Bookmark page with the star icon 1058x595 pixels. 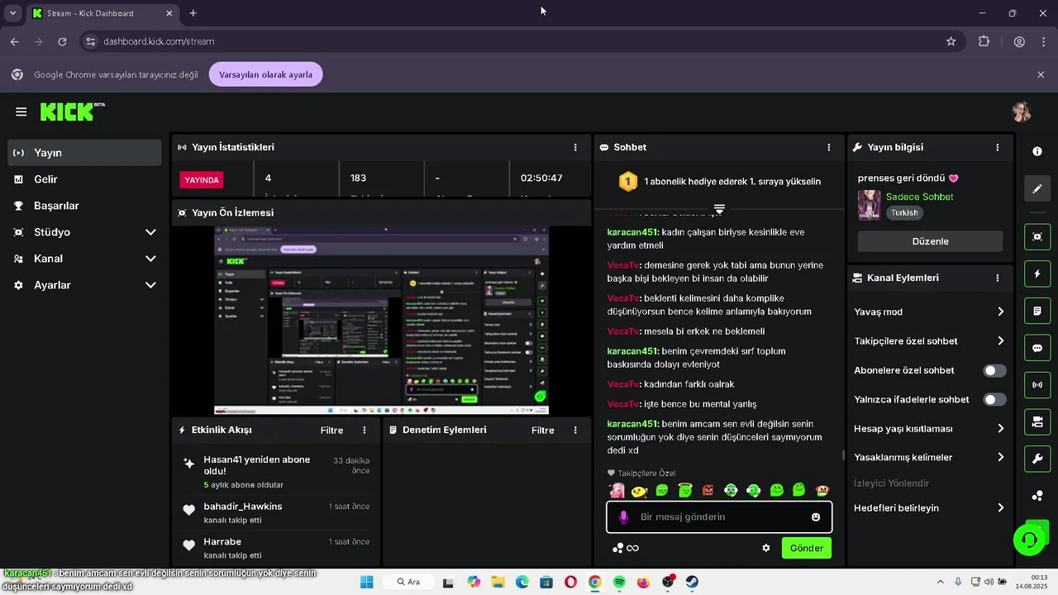pos(951,41)
